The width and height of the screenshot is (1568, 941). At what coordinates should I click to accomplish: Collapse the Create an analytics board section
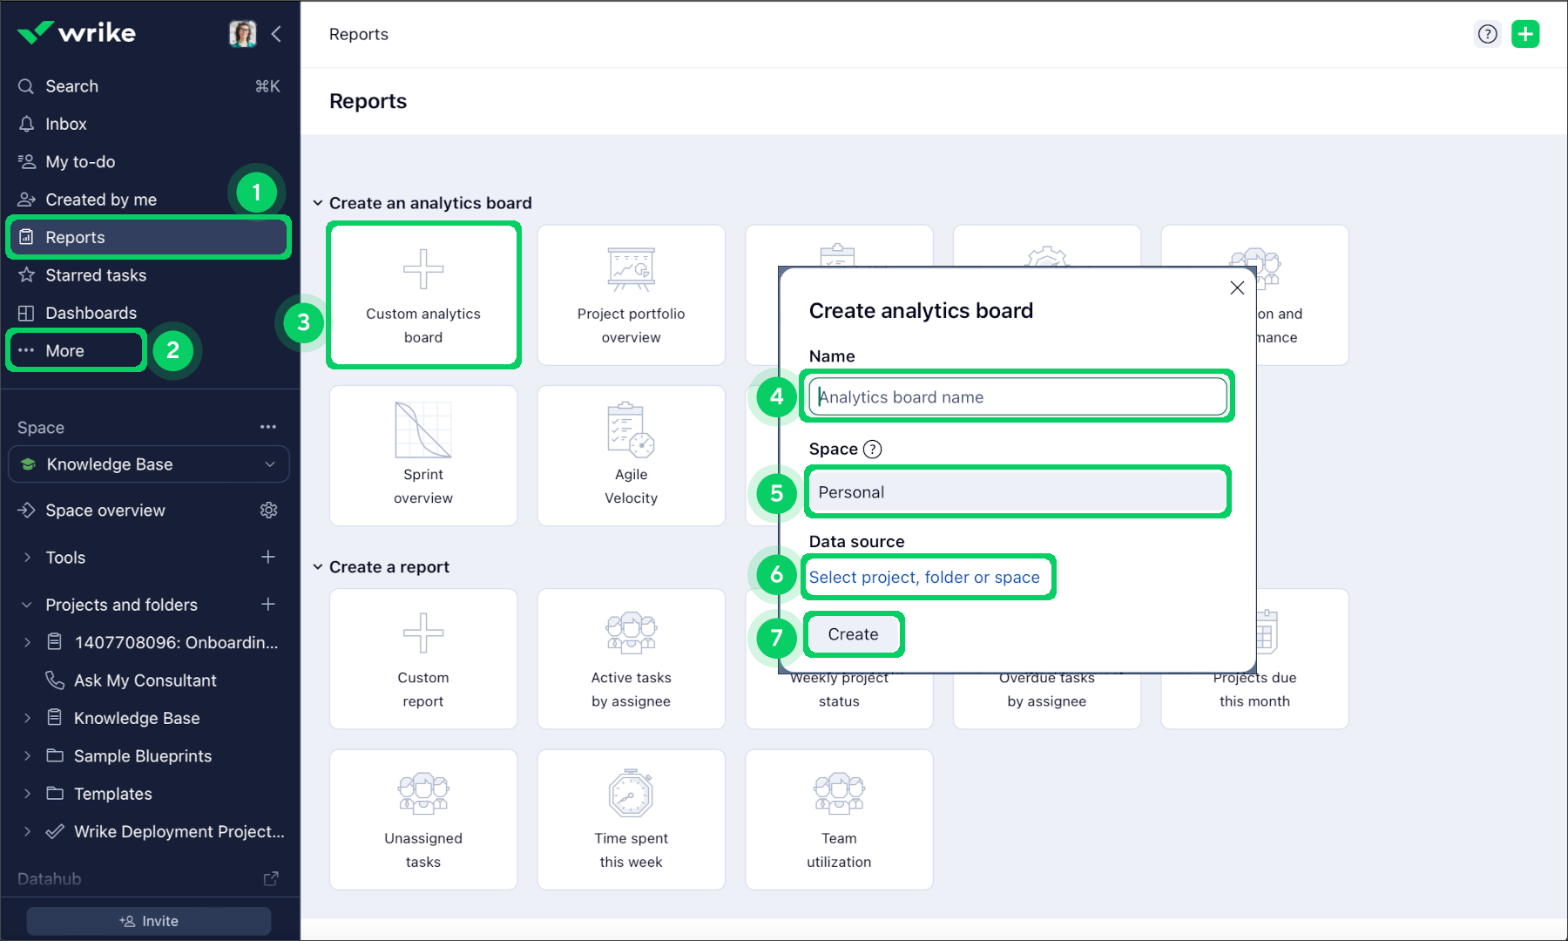[318, 203]
